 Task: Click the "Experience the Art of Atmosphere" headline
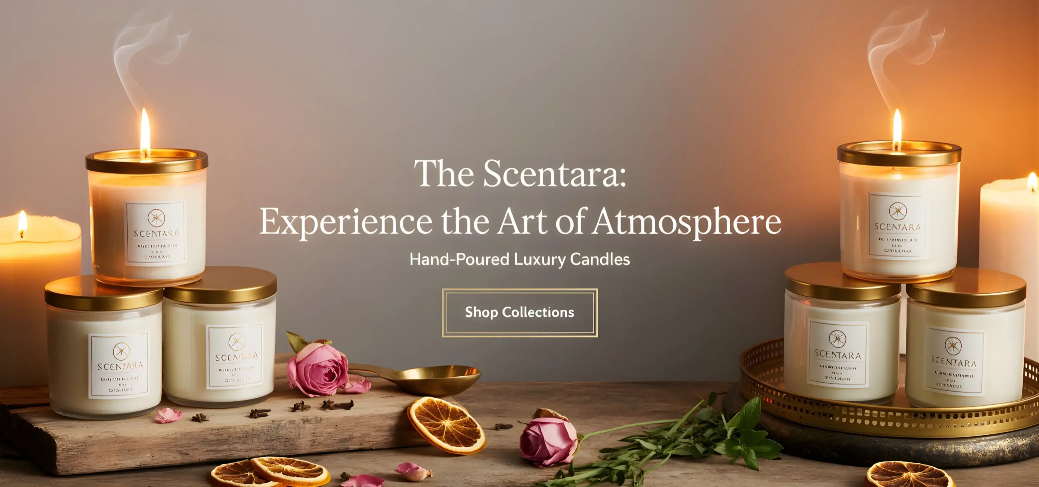click(520, 222)
